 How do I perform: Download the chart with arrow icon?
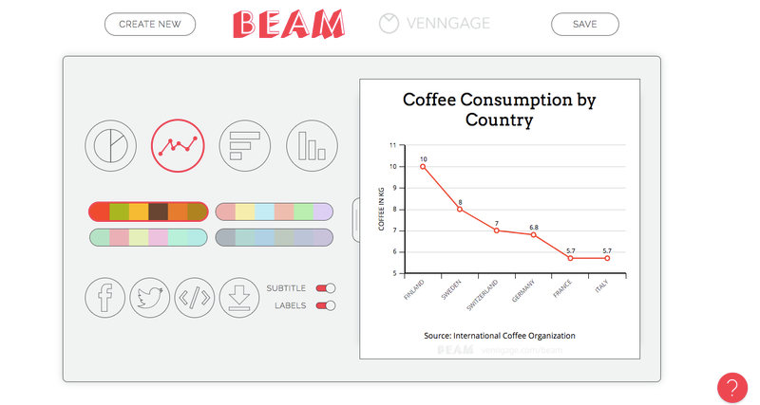(x=239, y=298)
